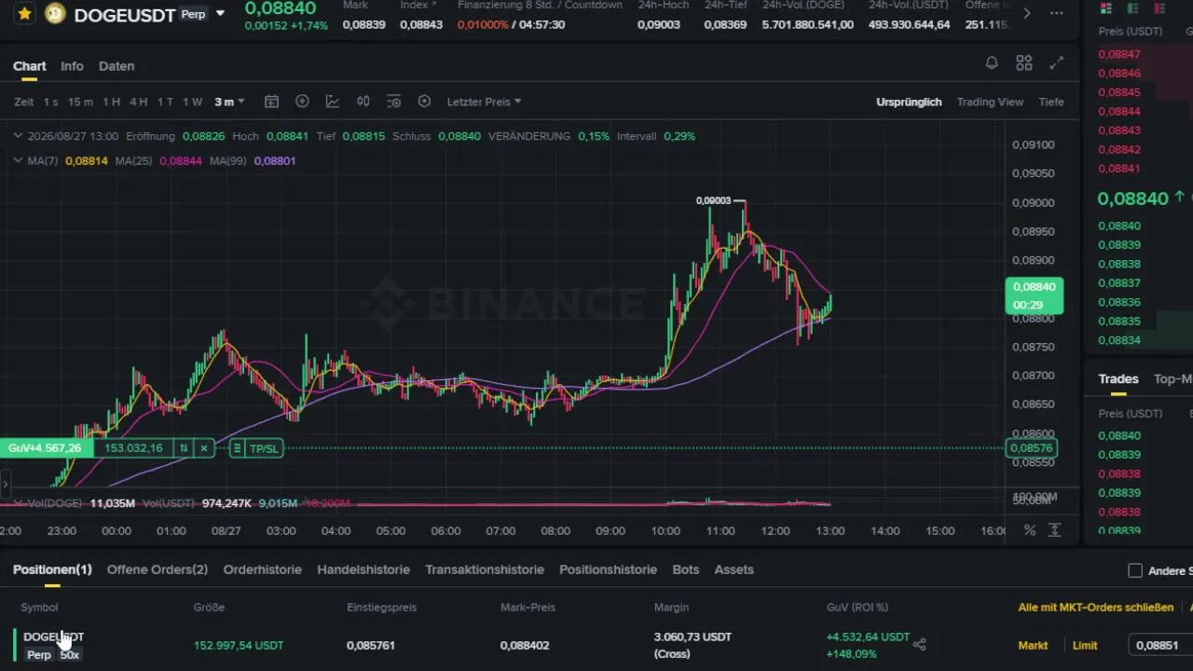Open the Bots tab

click(686, 569)
